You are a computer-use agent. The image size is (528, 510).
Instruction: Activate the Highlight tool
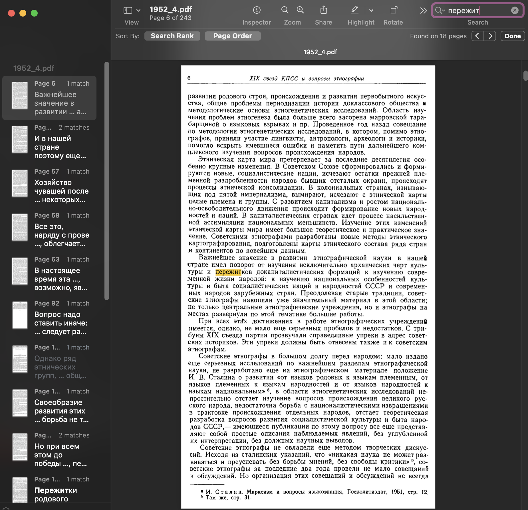tap(355, 10)
